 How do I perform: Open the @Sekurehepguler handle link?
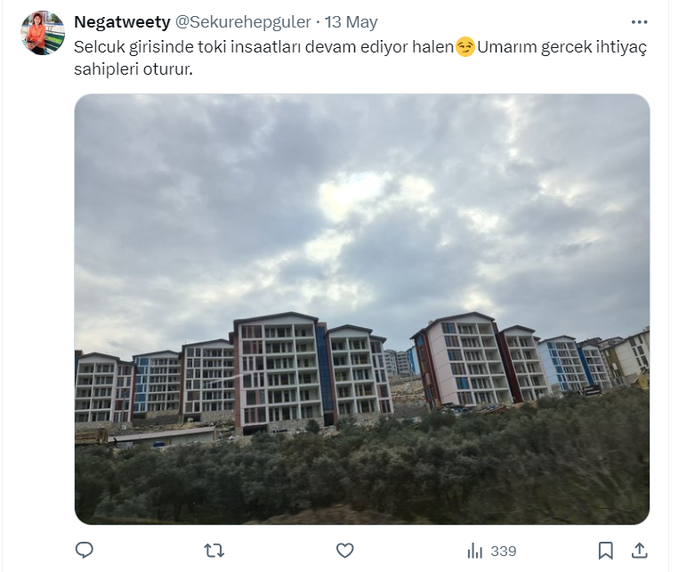point(243,22)
